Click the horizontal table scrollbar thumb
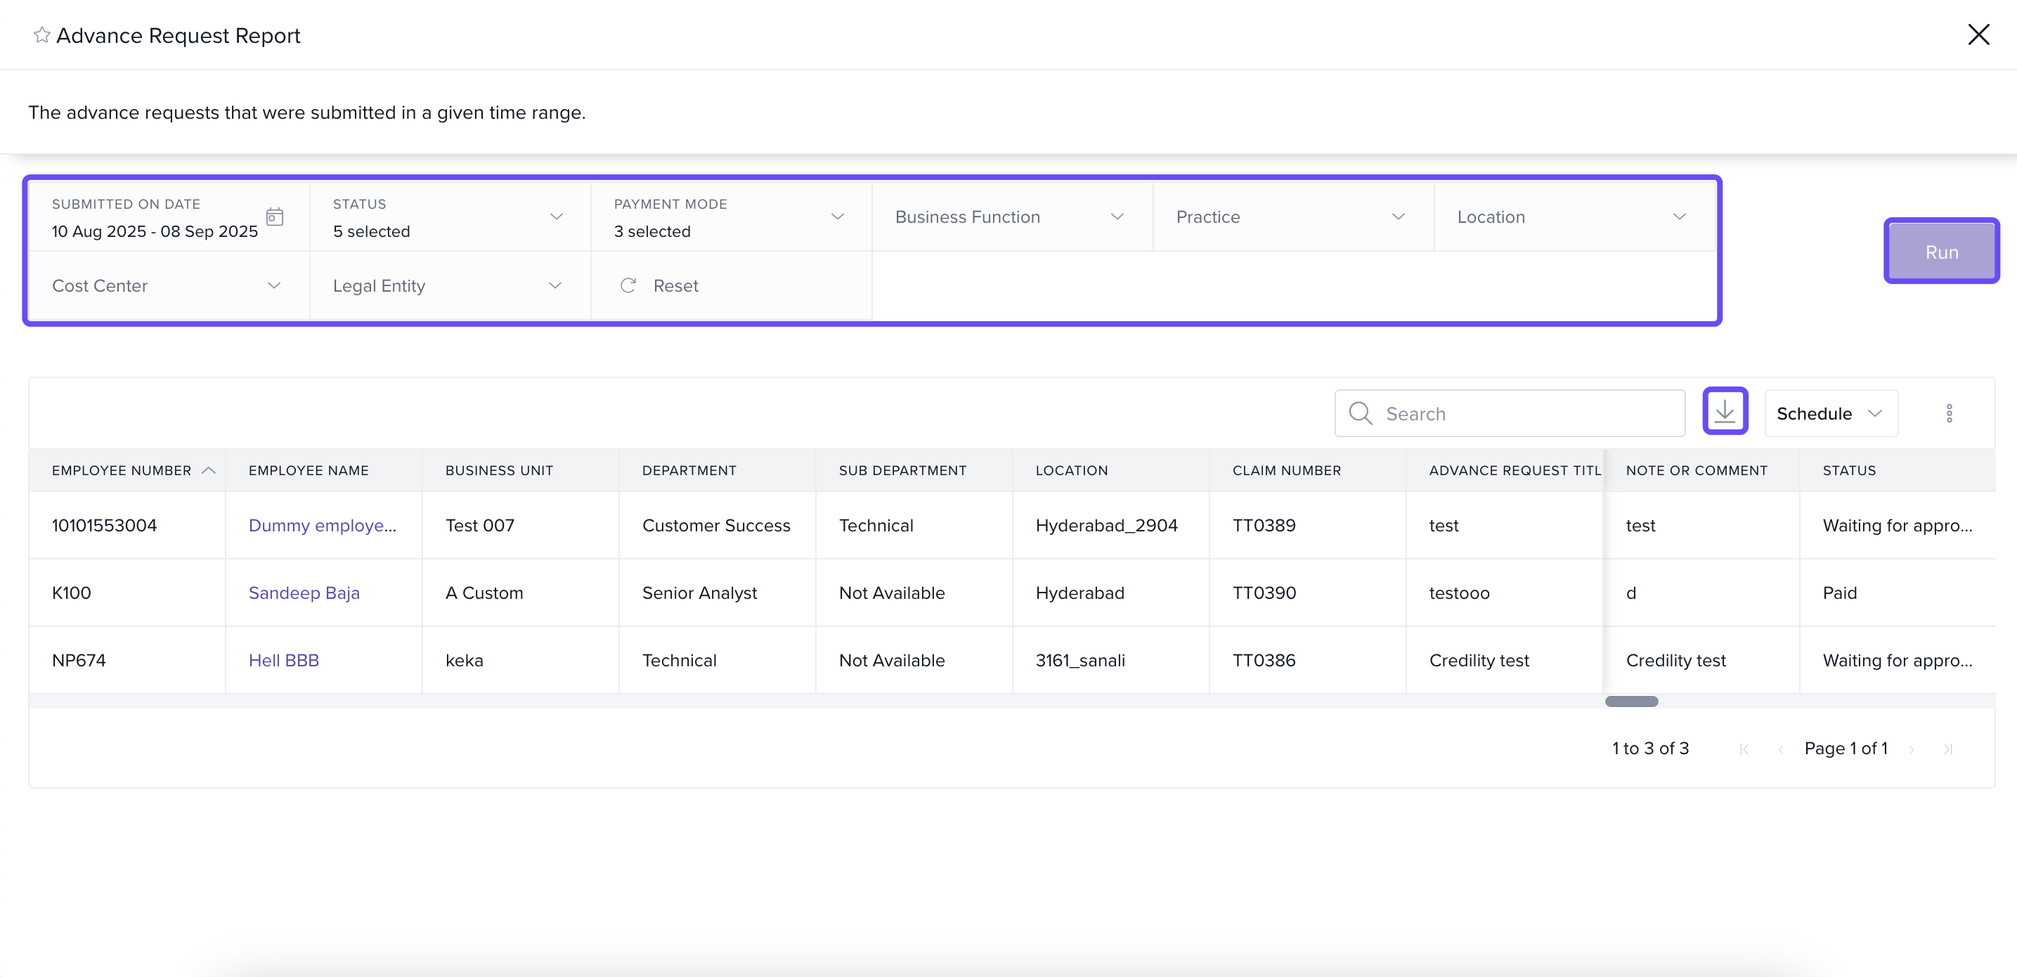2017x977 pixels. click(x=1631, y=701)
